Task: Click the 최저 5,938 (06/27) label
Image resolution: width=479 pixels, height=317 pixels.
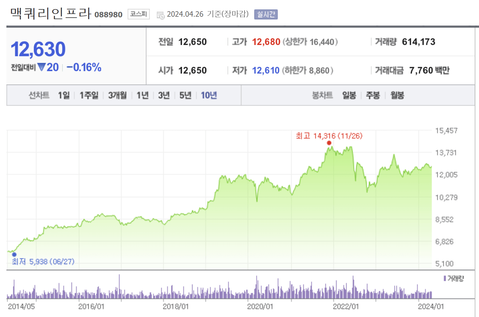Action: [43, 261]
